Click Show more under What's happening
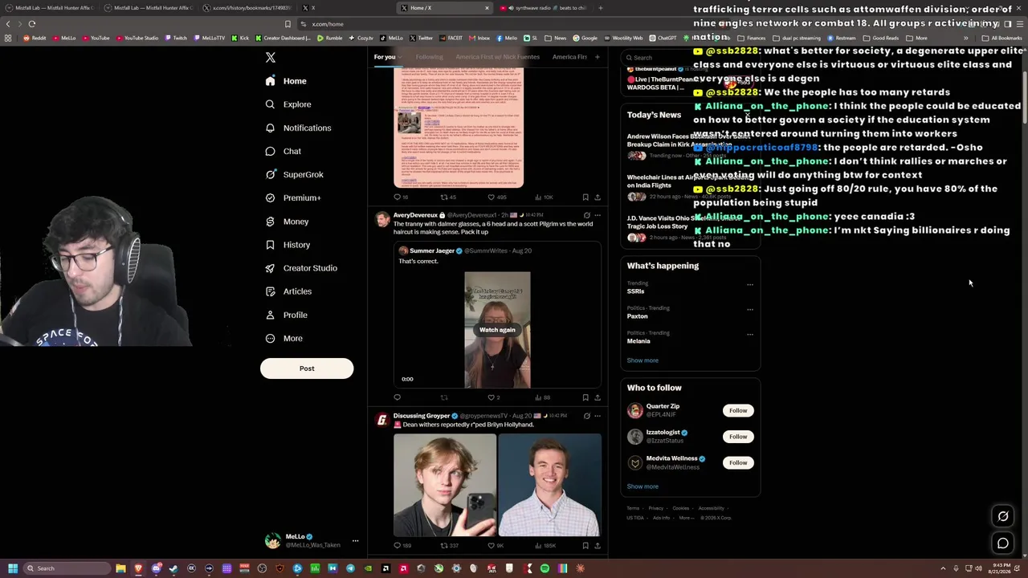 tap(642, 360)
